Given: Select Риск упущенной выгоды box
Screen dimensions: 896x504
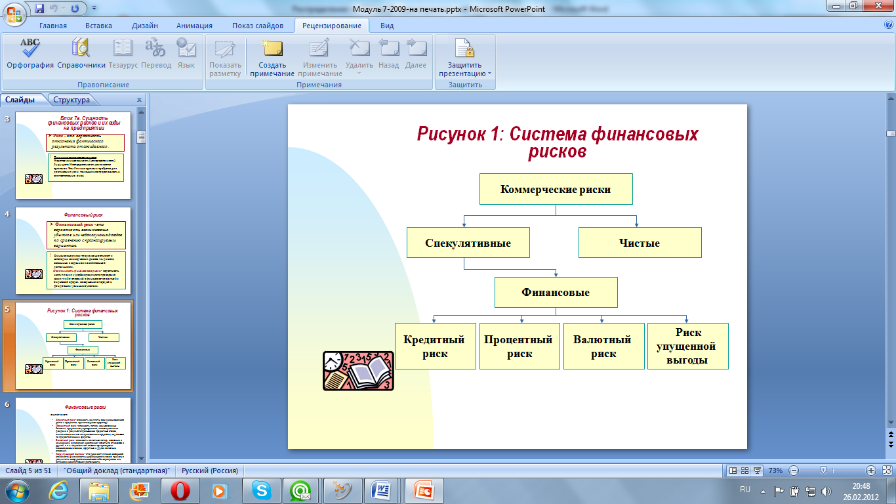Looking at the screenshot, I should pyautogui.click(x=687, y=346).
